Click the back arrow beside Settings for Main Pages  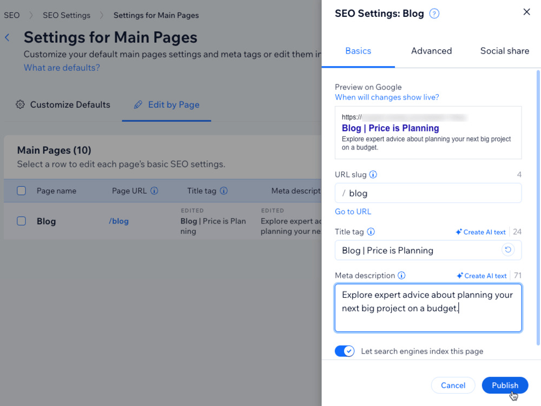click(x=7, y=37)
